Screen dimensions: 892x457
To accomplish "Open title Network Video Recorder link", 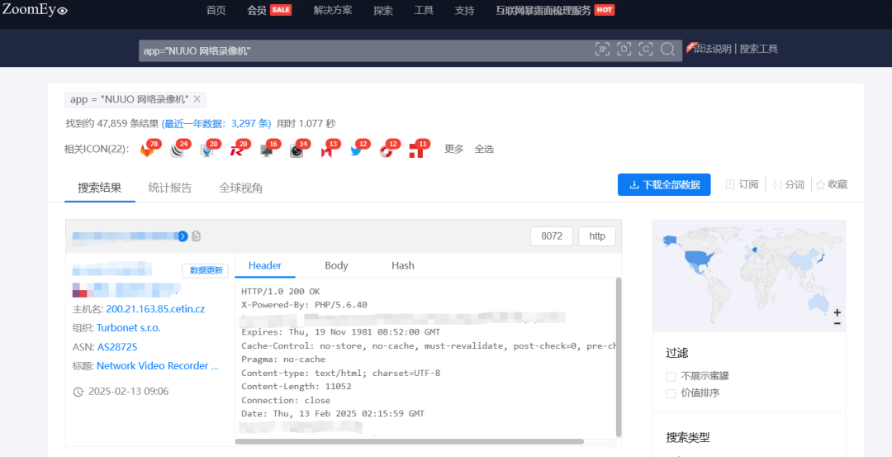I will [x=158, y=366].
